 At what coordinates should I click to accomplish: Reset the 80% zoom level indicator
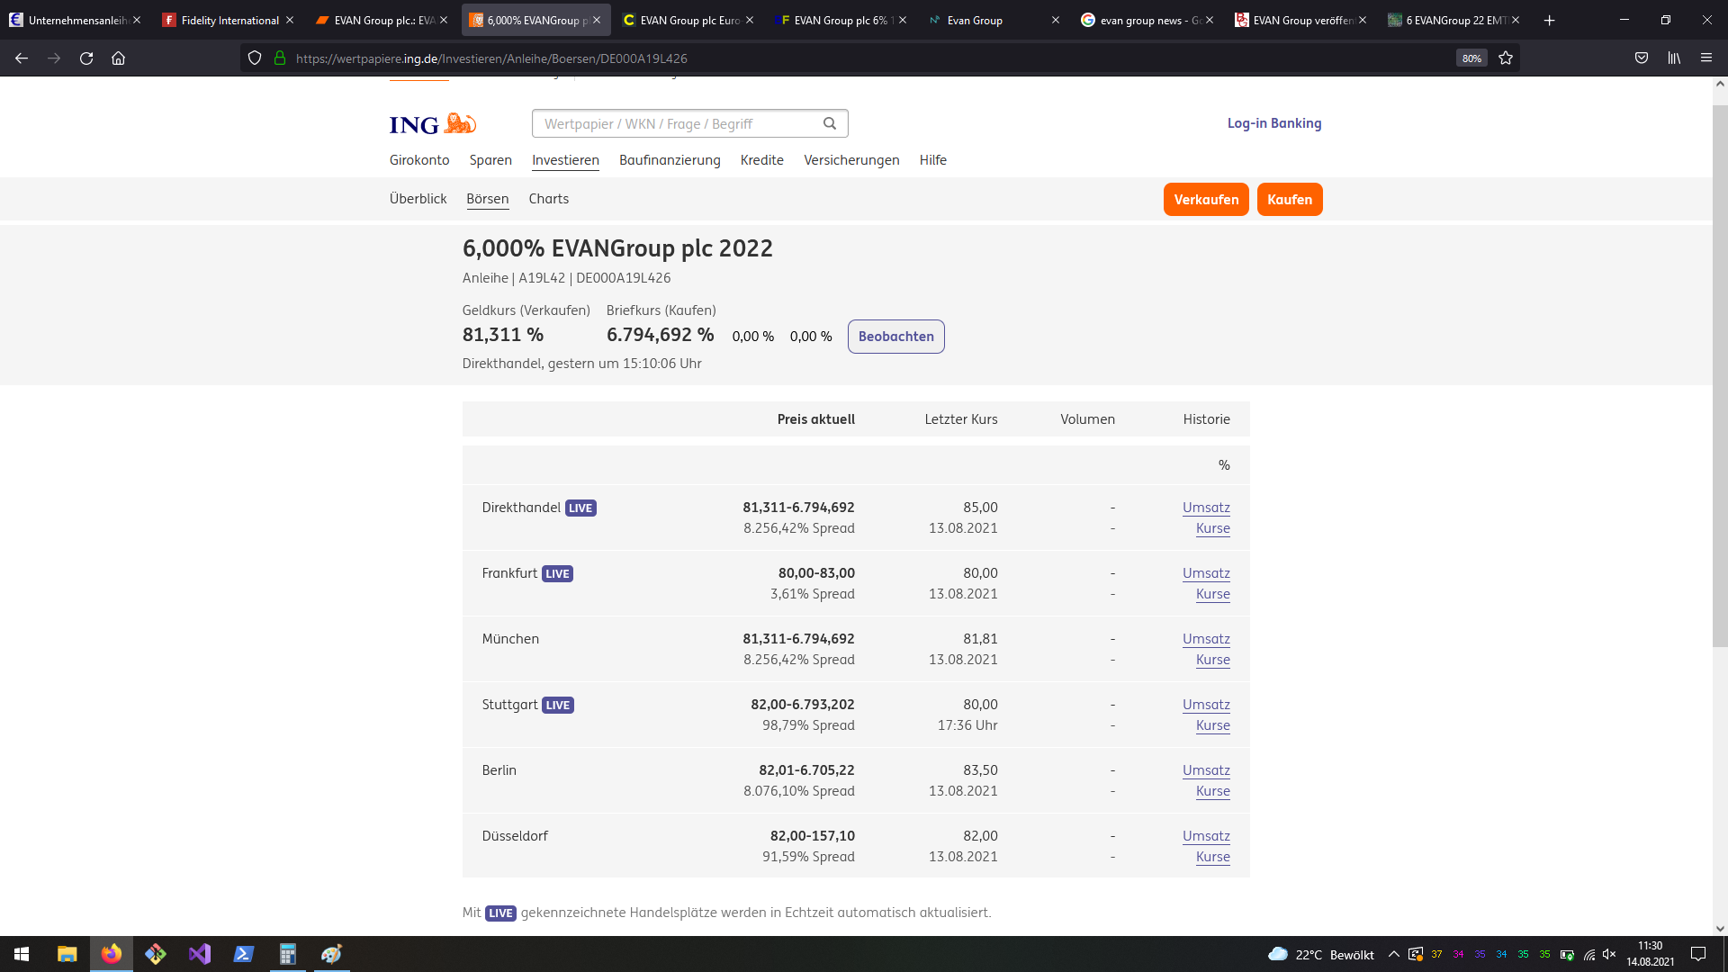(1471, 58)
